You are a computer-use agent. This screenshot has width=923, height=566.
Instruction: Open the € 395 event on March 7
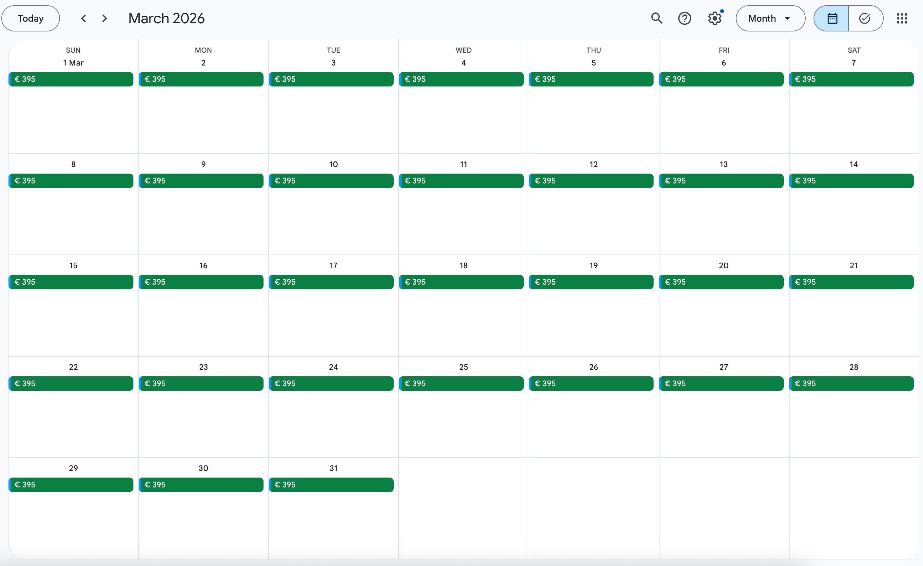point(852,79)
